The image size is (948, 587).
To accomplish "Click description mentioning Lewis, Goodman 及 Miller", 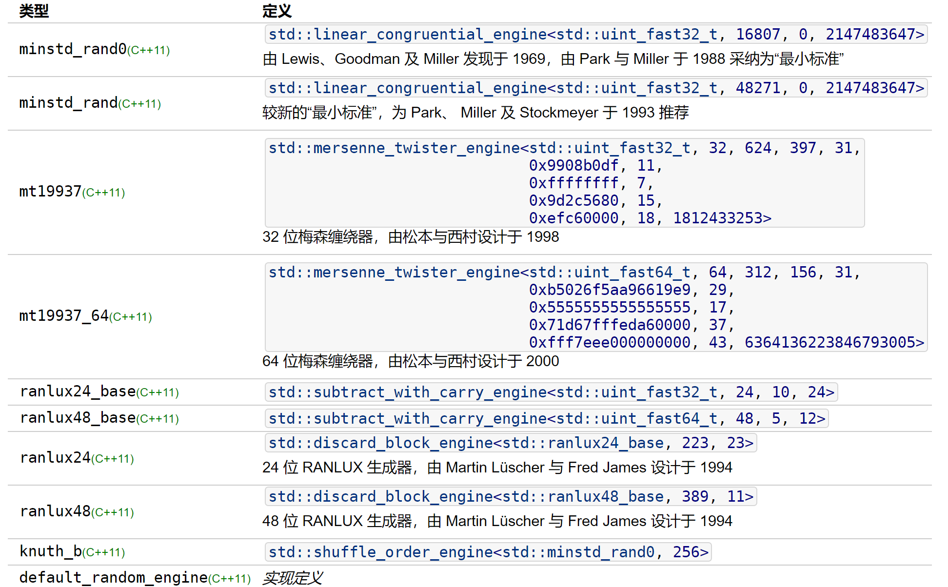I will click(x=553, y=59).
